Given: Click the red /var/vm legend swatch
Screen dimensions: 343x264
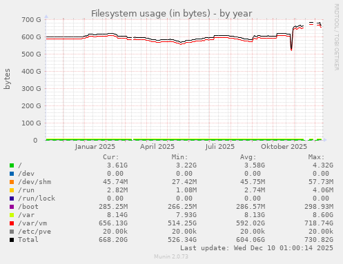Looking at the screenshot, I should click(x=12, y=223).
